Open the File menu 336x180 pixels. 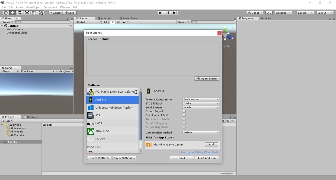[3, 7]
